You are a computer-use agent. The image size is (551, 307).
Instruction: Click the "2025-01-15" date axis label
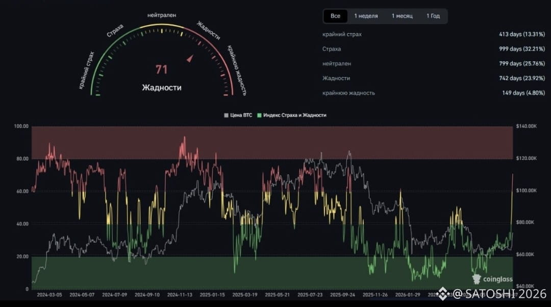coord(212,295)
